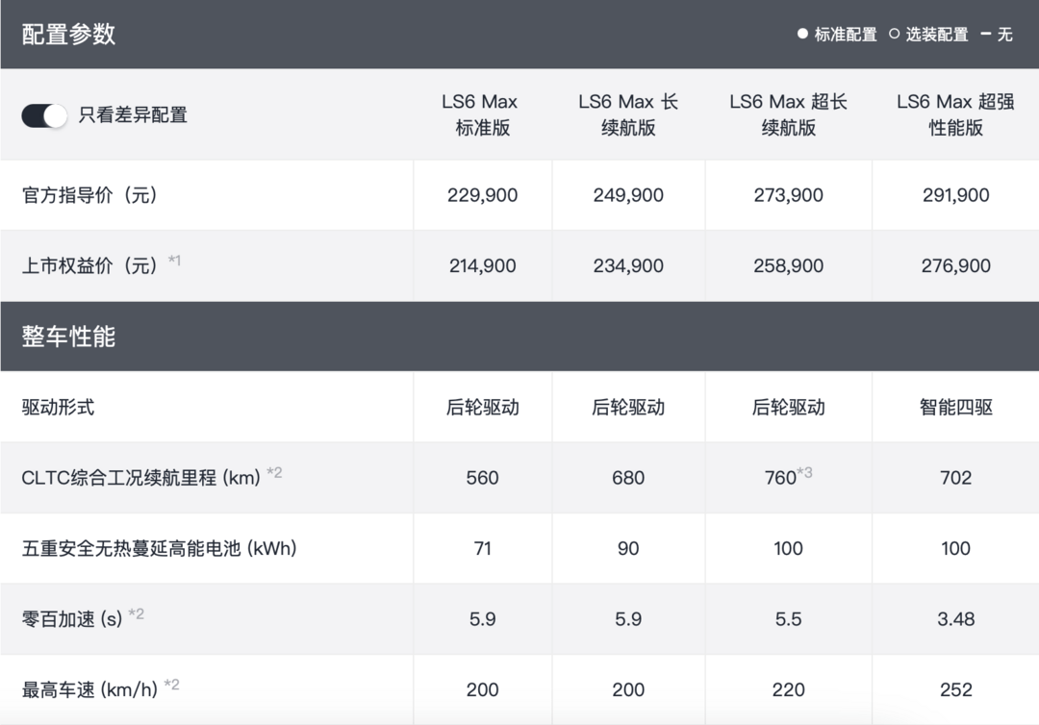Click the 后轮驱动 cell under LS6 Max 标准版
This screenshot has height=725, width=1039.
[482, 407]
